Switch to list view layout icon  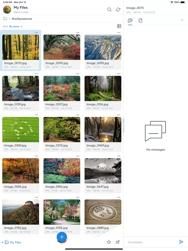tap(119, 26)
